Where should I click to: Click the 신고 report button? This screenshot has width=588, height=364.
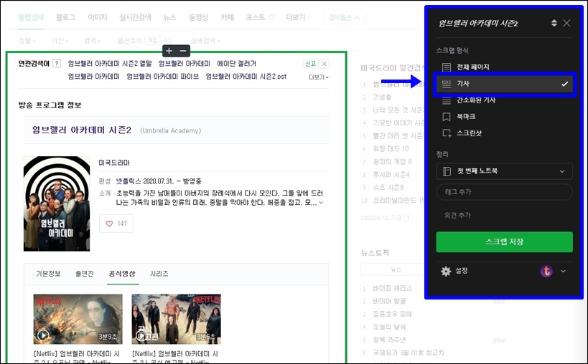(x=310, y=64)
